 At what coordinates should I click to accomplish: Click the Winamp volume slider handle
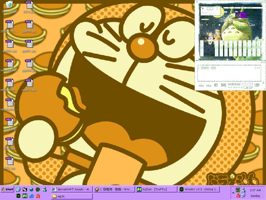(230, 16)
